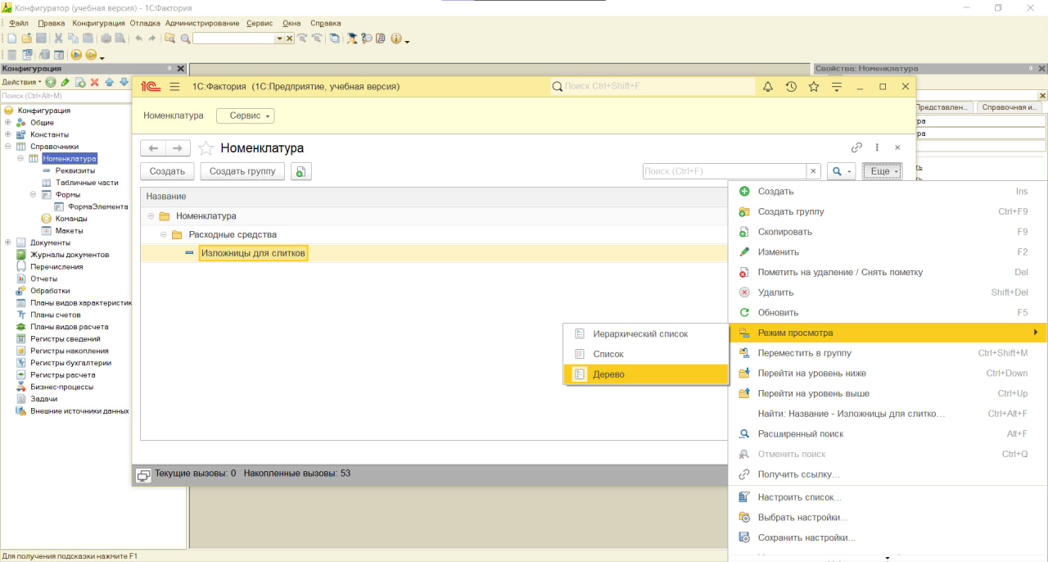Click the Создать группу button
Screen dimensions: 1048x562
click(x=243, y=171)
